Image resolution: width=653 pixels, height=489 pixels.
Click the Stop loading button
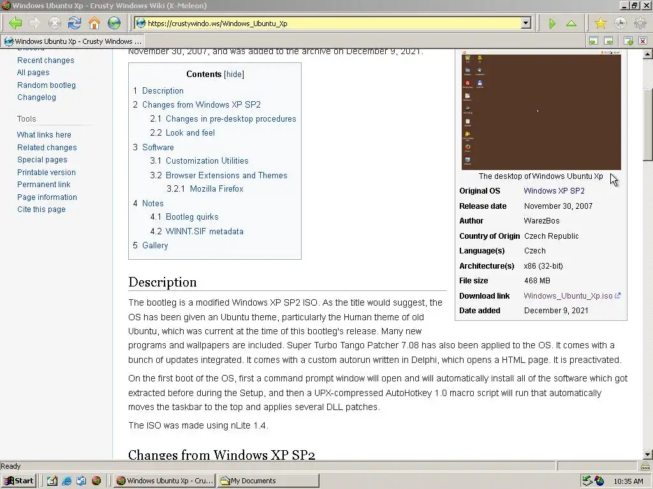click(55, 23)
